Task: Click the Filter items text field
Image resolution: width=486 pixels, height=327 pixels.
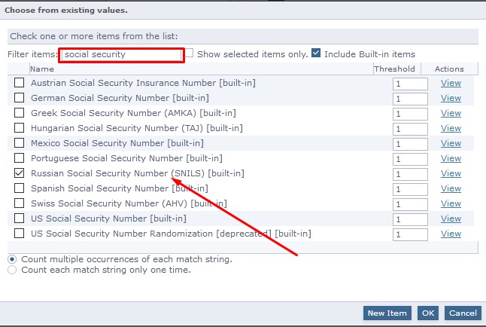Action: tap(121, 55)
